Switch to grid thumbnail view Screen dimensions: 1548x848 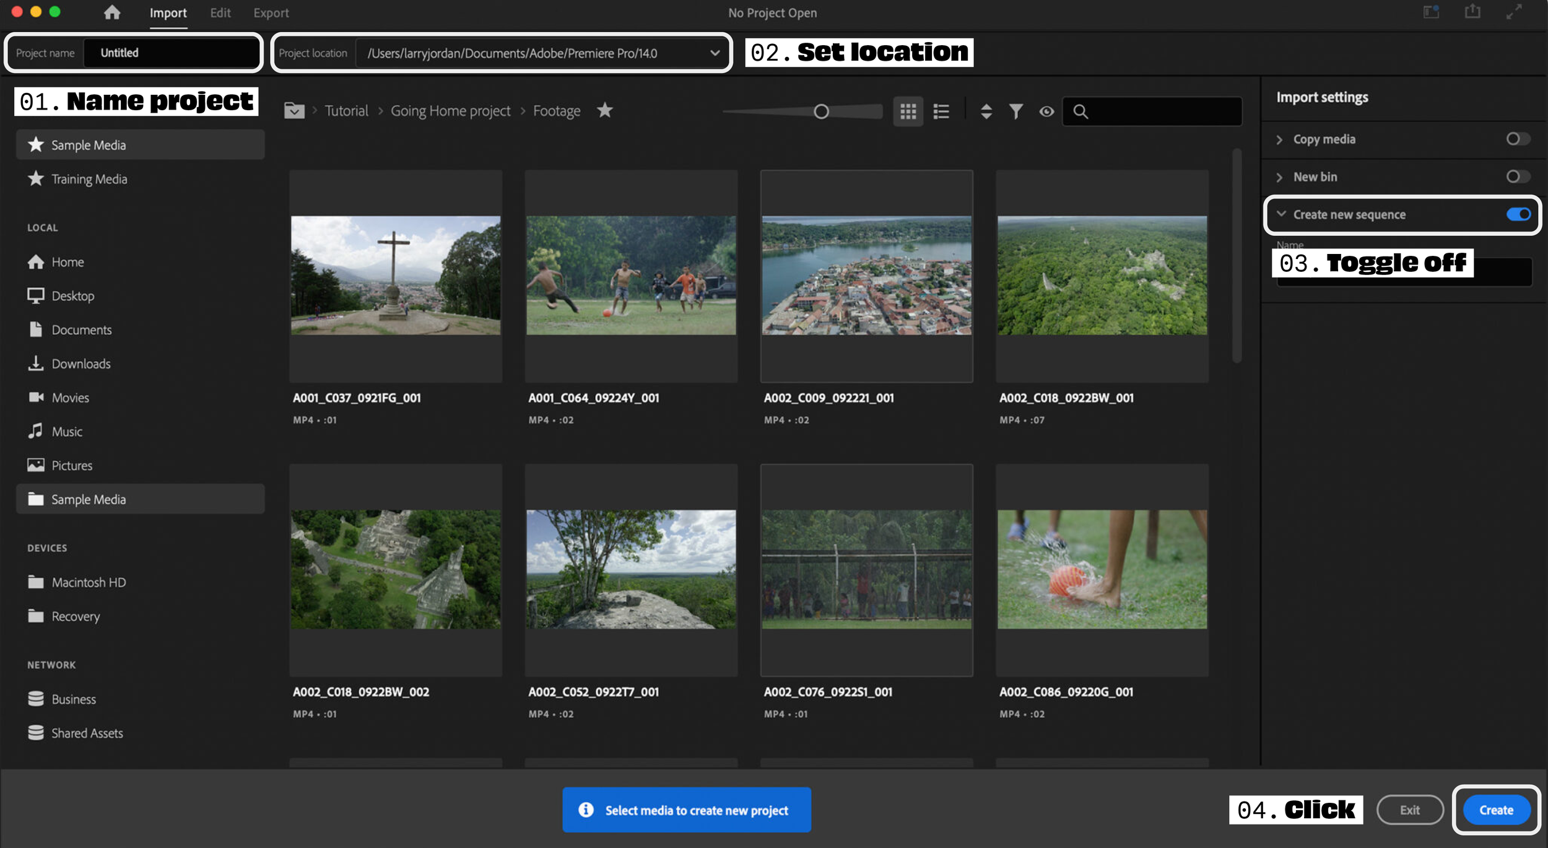908,111
